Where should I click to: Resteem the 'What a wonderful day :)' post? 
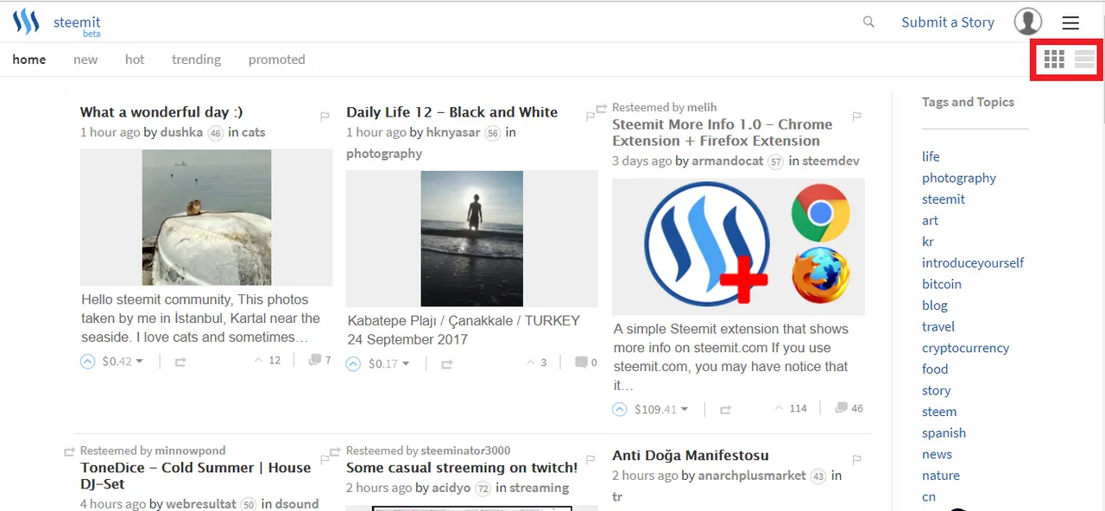[x=180, y=363]
